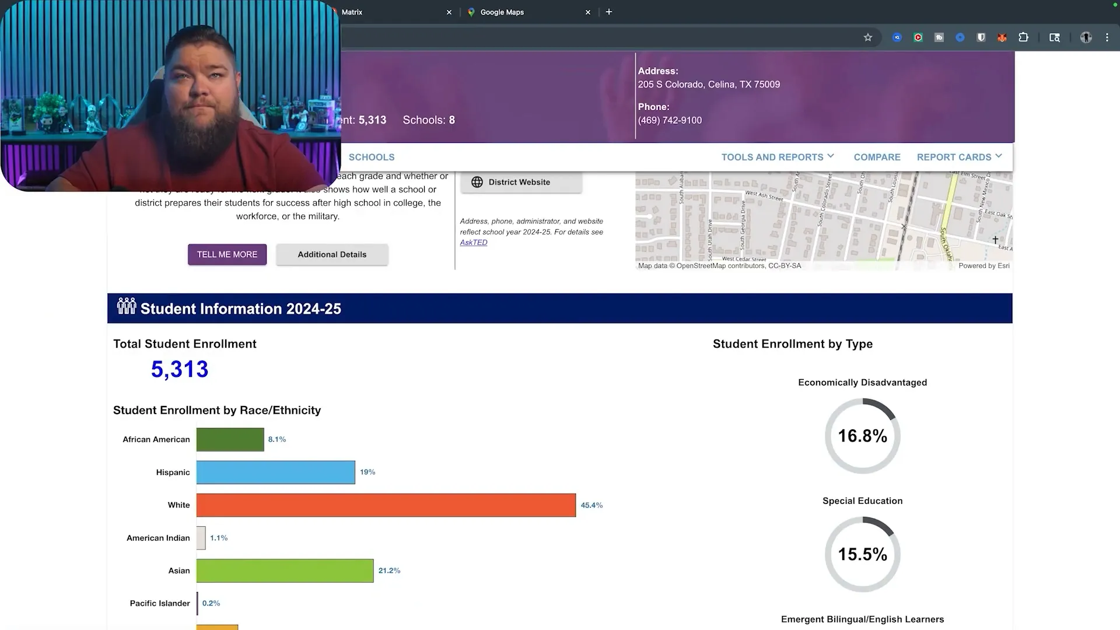Follow the AskTED link
Viewport: 1120px width, 630px height.
[x=474, y=243]
